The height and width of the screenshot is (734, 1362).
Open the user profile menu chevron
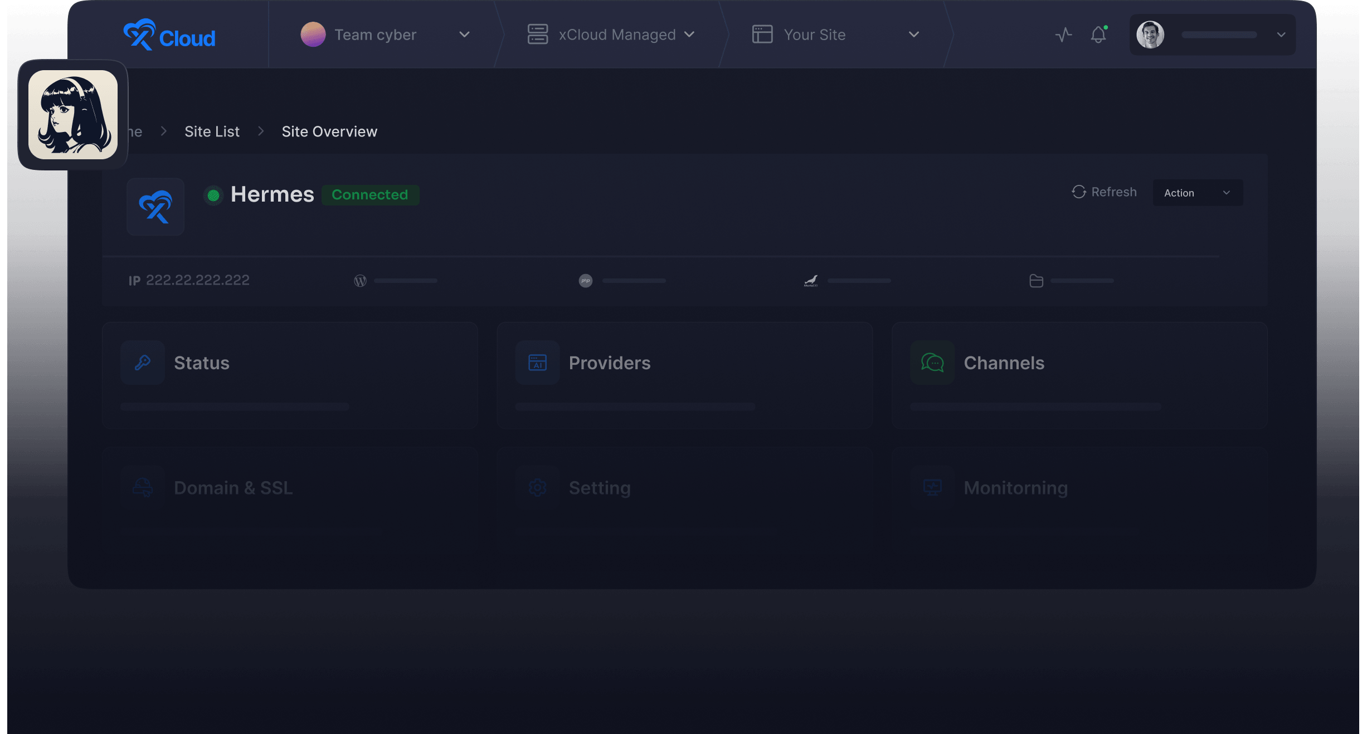tap(1281, 35)
